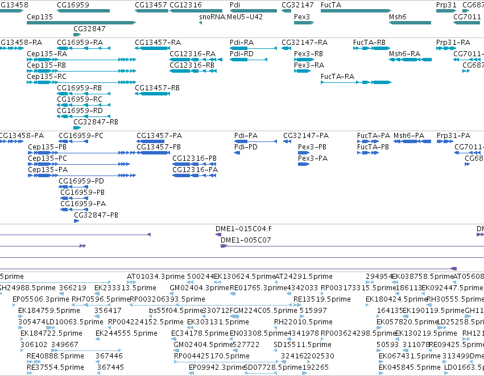Click protein CG32847-PB label
This screenshot has height=376, width=484.
[x=96, y=215]
